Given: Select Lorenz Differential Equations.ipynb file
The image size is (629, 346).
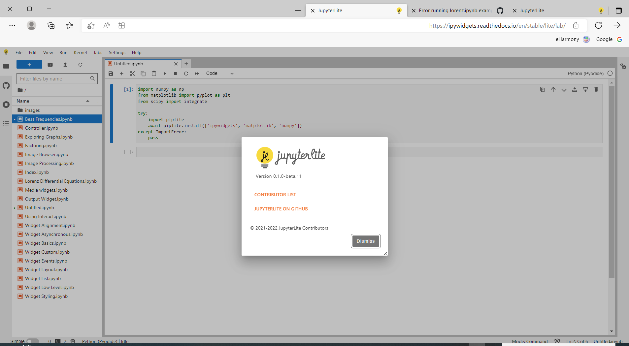Looking at the screenshot, I should pyautogui.click(x=57, y=181).
